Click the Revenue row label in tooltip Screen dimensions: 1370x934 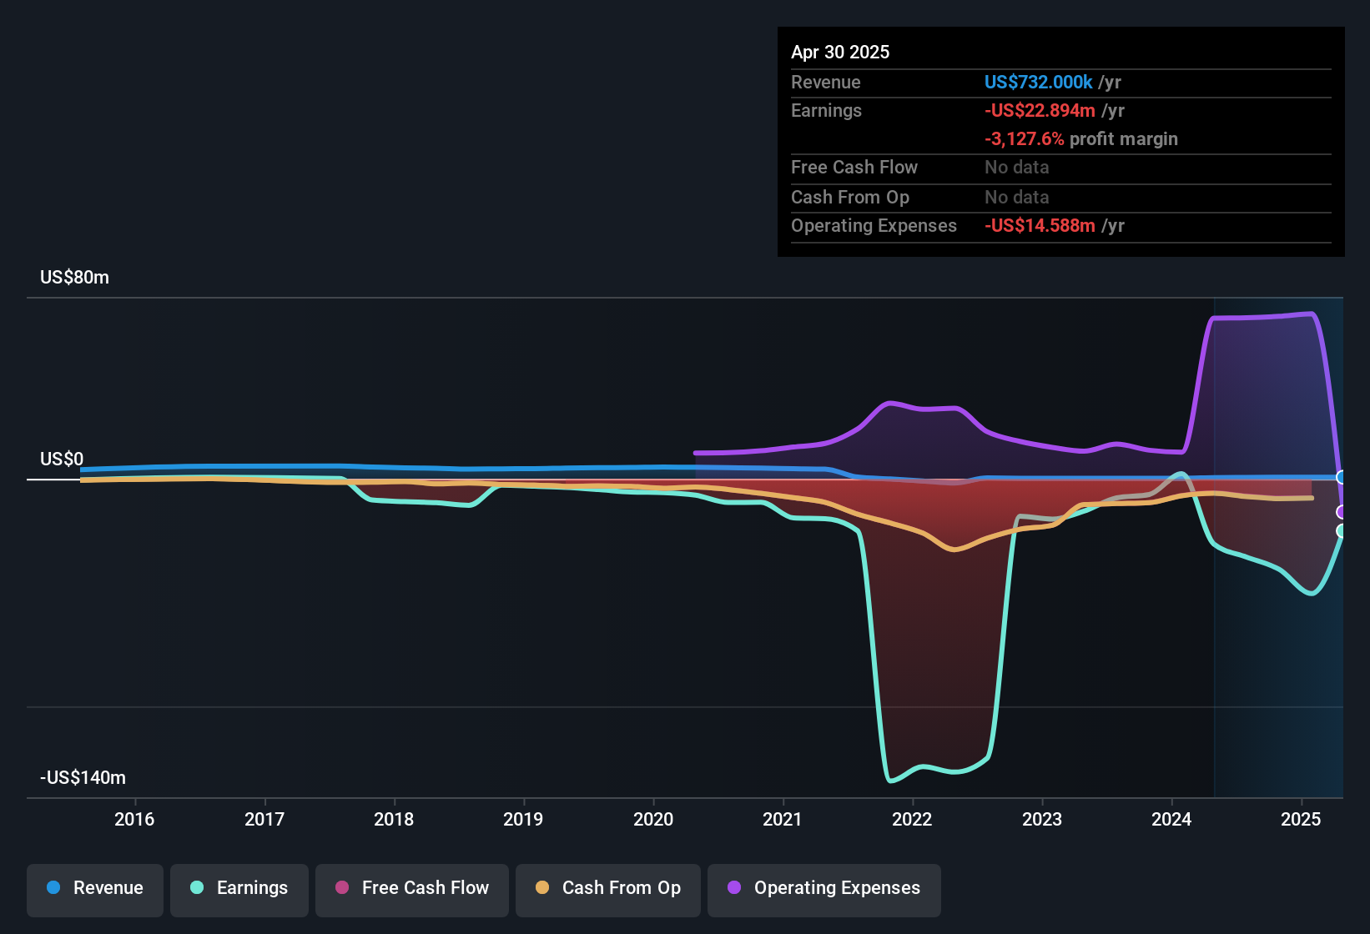tap(825, 82)
